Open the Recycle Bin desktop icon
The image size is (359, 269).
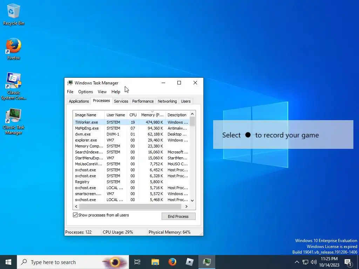14,14
